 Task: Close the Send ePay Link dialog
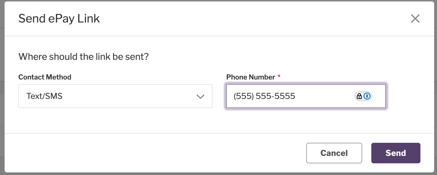coord(415,19)
